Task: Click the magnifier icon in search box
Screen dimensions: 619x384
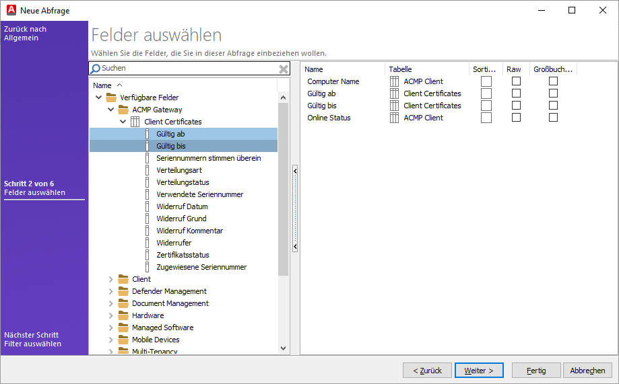Action: point(95,69)
